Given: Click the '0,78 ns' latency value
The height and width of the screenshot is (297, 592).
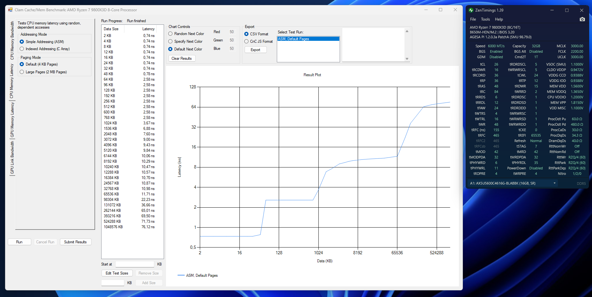Looking at the screenshot, I should pyautogui.click(x=149, y=74).
